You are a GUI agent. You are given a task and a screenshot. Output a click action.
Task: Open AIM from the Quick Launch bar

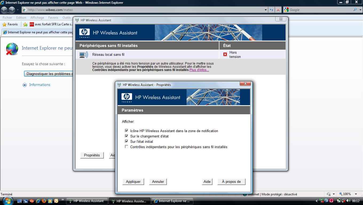pyautogui.click(x=32, y=201)
